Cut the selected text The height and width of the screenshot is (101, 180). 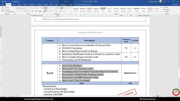click(x=7, y=7)
